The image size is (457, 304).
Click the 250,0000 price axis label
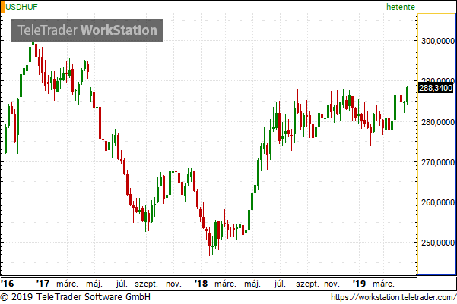click(x=438, y=243)
